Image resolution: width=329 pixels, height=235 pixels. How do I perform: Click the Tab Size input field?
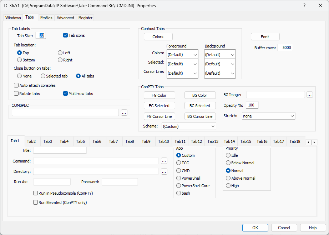click(x=40, y=35)
